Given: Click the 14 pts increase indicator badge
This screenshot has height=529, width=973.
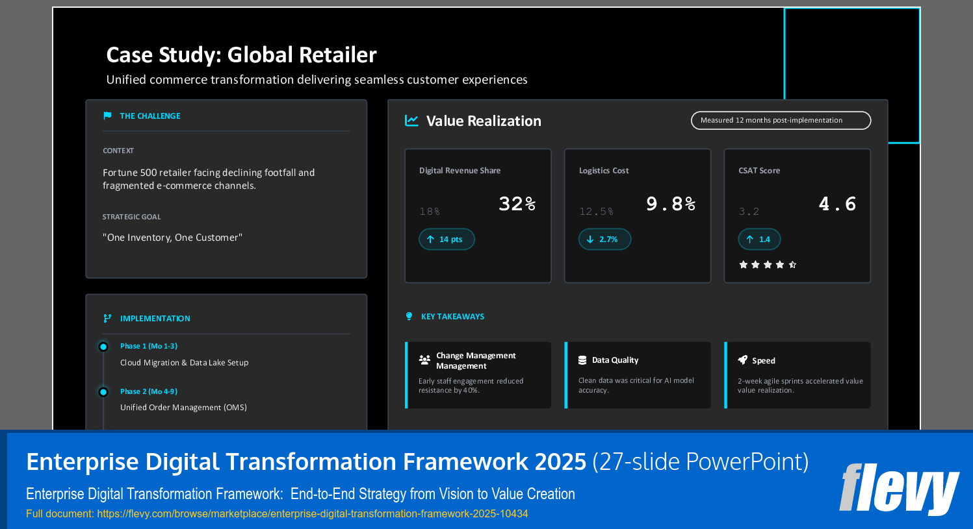Looking at the screenshot, I should 447,239.
